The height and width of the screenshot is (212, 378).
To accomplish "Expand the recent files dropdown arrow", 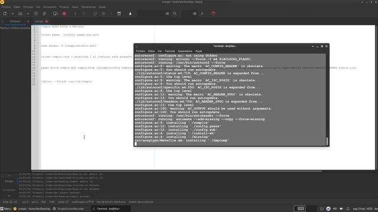I will click(28, 14).
